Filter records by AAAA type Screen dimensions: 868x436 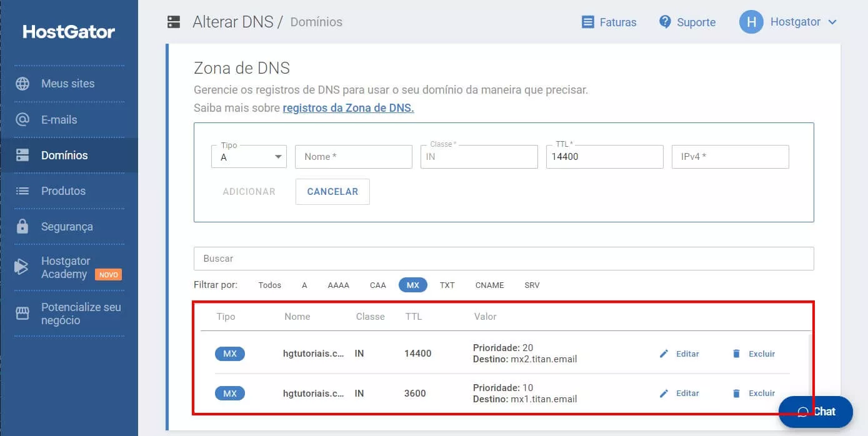click(338, 285)
